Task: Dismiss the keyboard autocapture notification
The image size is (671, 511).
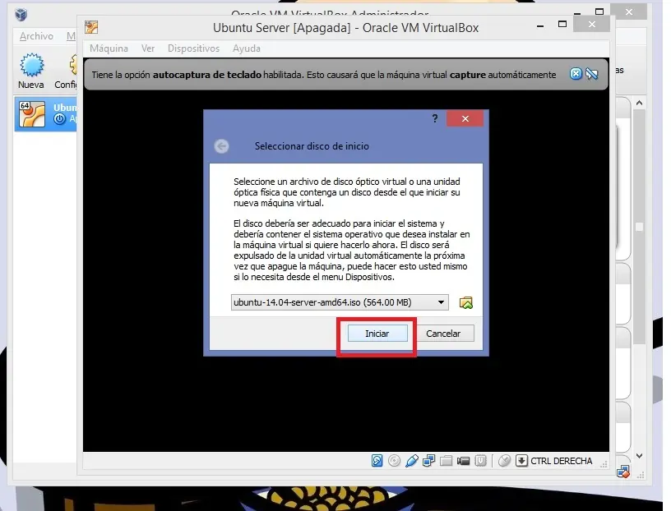Action: 576,74
